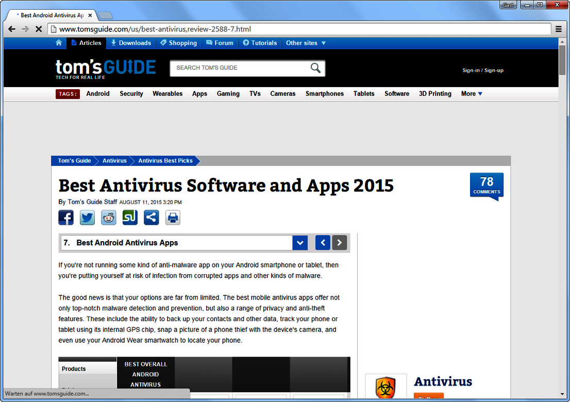Select the Security tag

coord(131,94)
